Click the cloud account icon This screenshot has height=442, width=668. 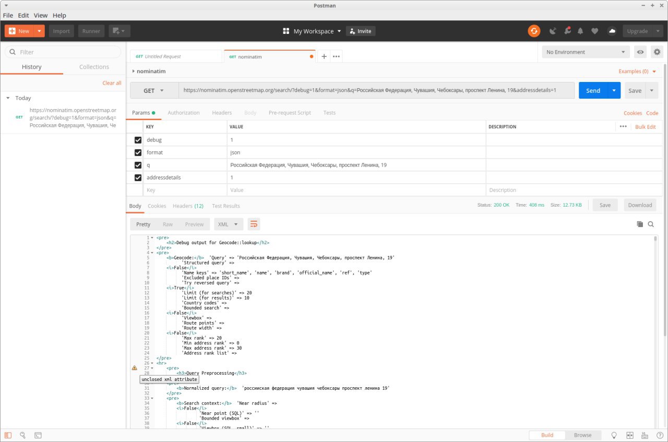[x=612, y=31]
